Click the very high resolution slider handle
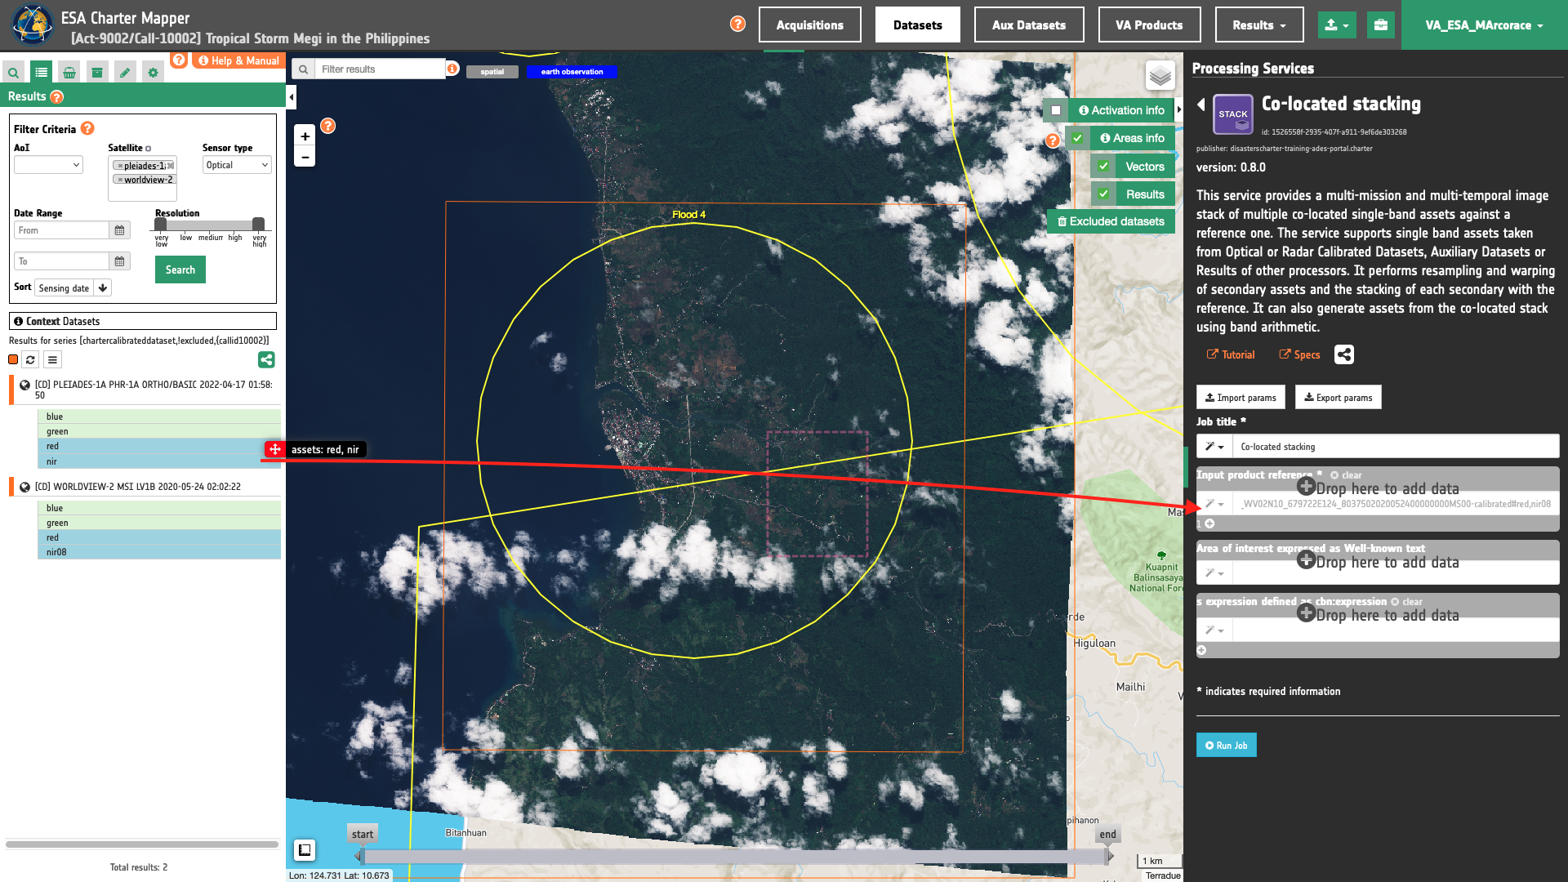The image size is (1568, 882). coord(258,224)
